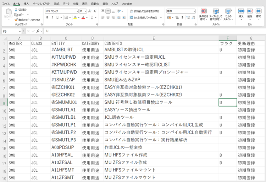Image resolution: width=266 pixels, height=182 pixels.
Task: Decrease indent icon
Action: click(x=119, y=17)
